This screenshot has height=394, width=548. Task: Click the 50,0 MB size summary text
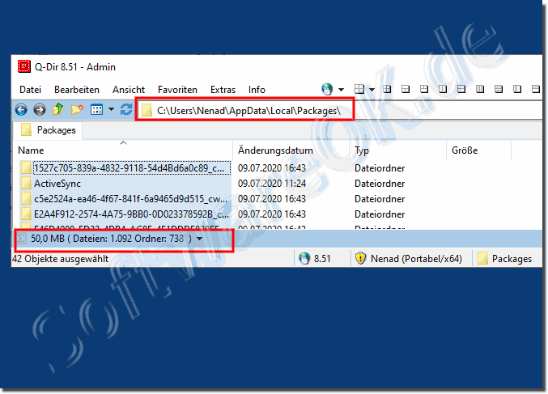tap(111, 239)
